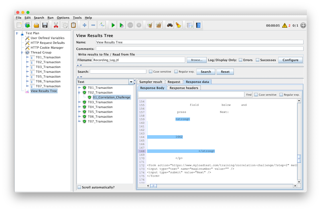Viewport: 321px width, 211px height.
Task: Expand T07_Transaction under Thread Group
Action: click(27, 86)
